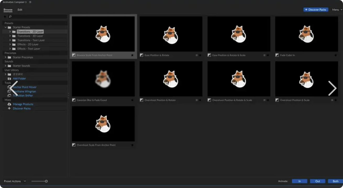This screenshot has height=188, width=343.
Task: Toggle favorite star on Overshoot Position & Scale
Action: [x=336, y=100]
